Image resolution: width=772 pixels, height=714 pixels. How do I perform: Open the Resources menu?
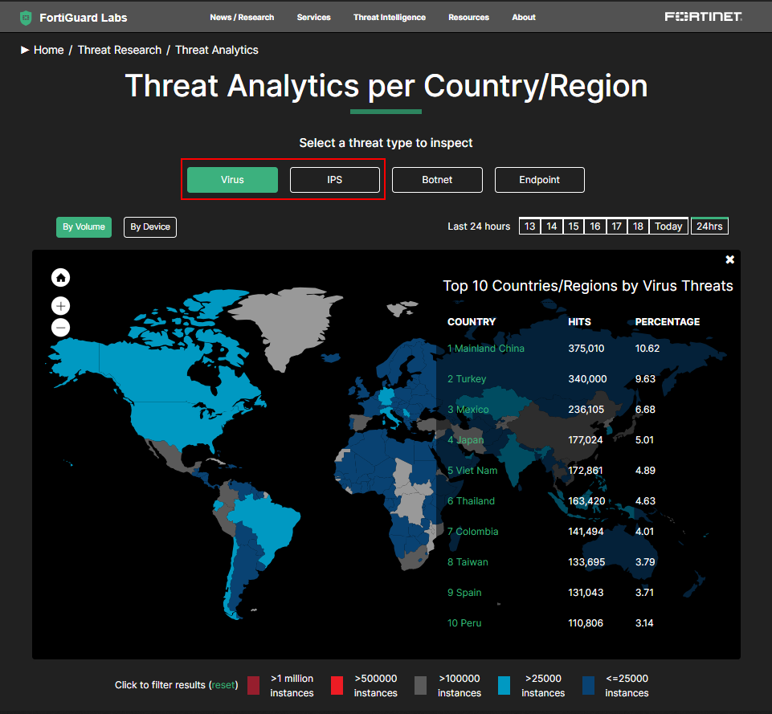(x=468, y=17)
